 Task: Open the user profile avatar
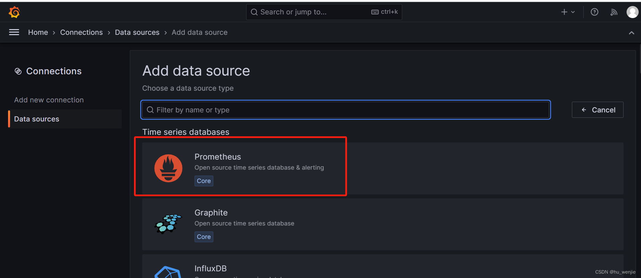point(632,12)
